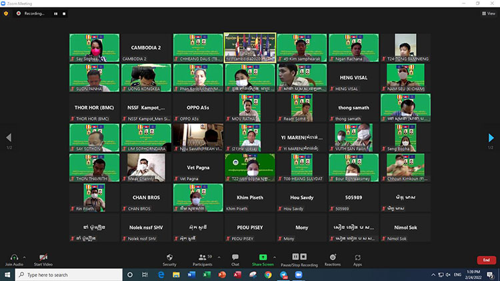Click the red End meeting button
The image size is (500, 281).
(x=486, y=260)
